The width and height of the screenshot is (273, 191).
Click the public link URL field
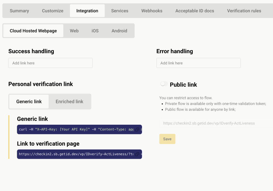click(x=216, y=123)
